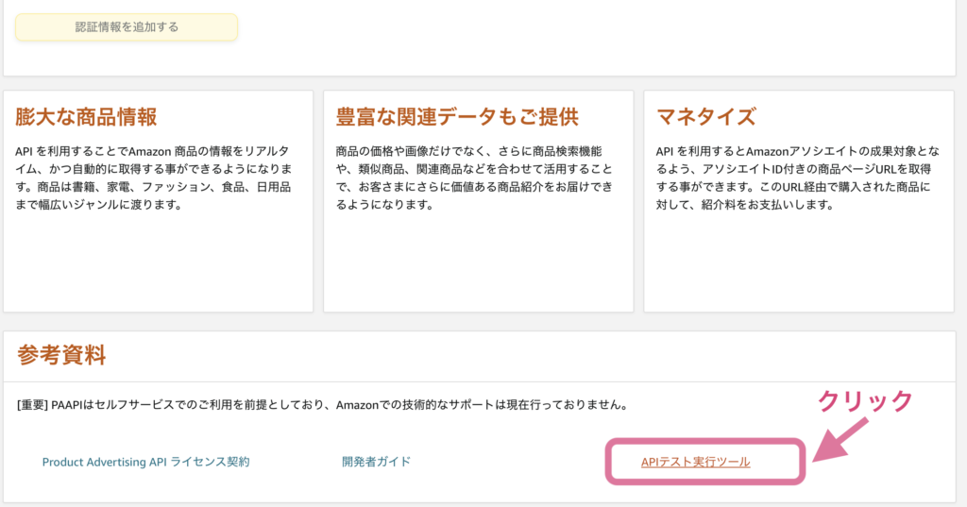Image resolution: width=967 pixels, height=507 pixels.
Task: Click the divider line under 参考資料
Action: (x=479, y=381)
